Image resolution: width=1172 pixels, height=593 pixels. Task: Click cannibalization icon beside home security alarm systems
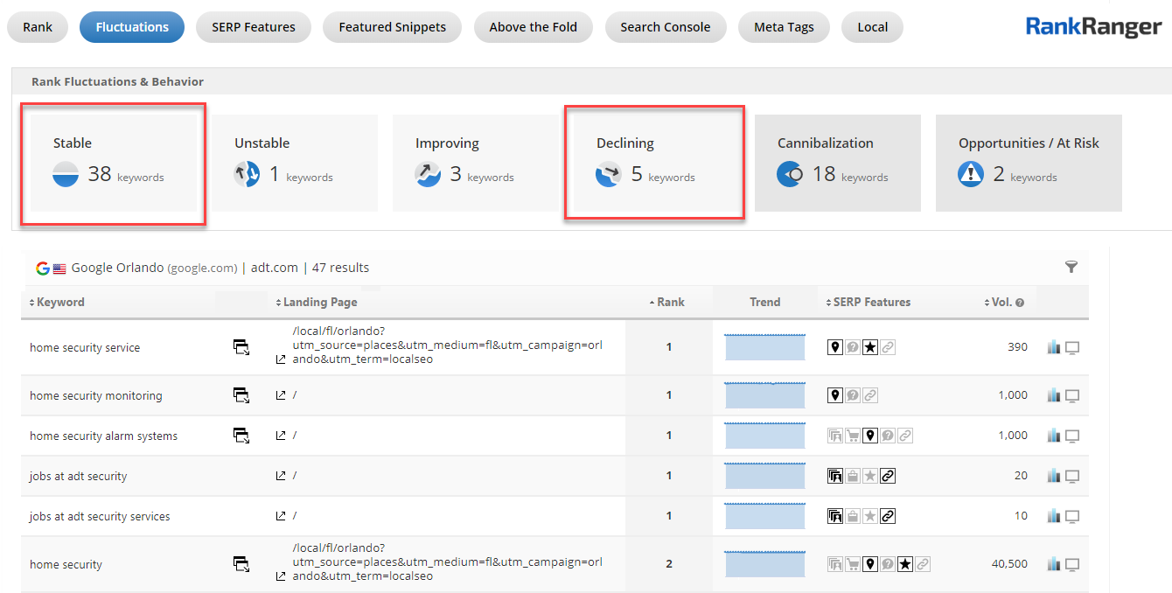click(241, 436)
